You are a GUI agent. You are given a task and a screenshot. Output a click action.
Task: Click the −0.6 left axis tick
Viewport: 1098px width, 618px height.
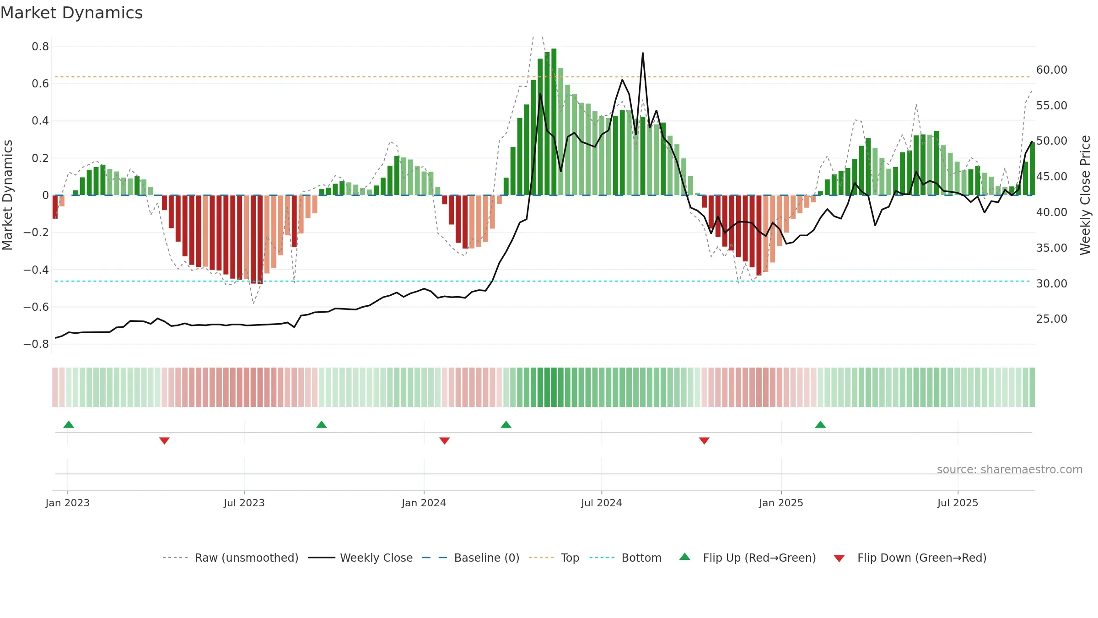point(36,307)
